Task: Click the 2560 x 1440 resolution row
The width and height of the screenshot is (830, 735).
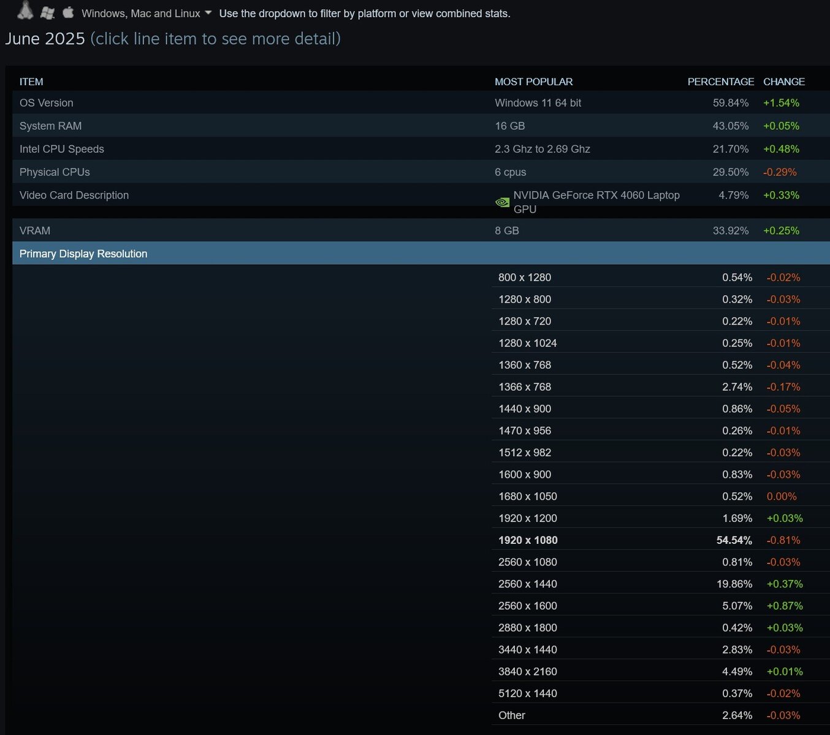Action: click(661, 584)
